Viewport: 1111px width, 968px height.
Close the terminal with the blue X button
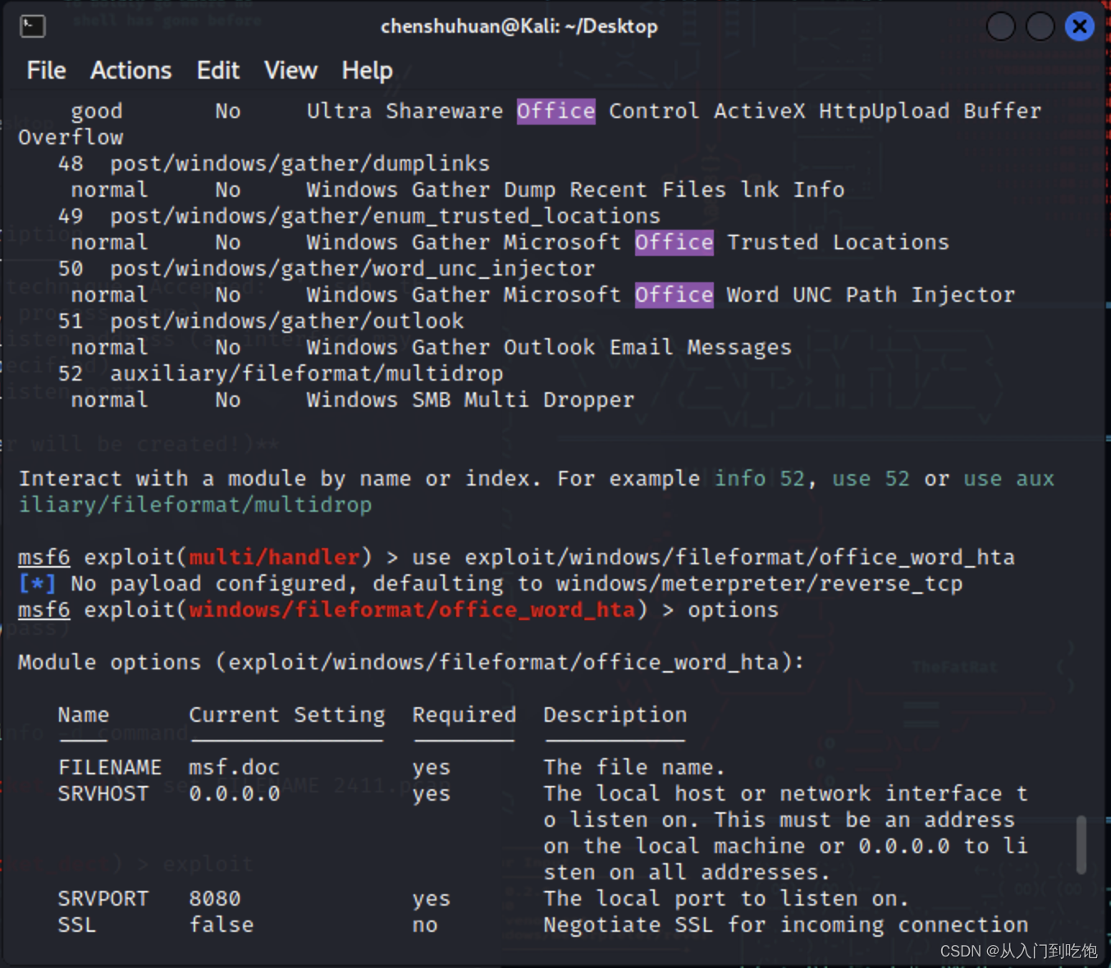[1080, 26]
